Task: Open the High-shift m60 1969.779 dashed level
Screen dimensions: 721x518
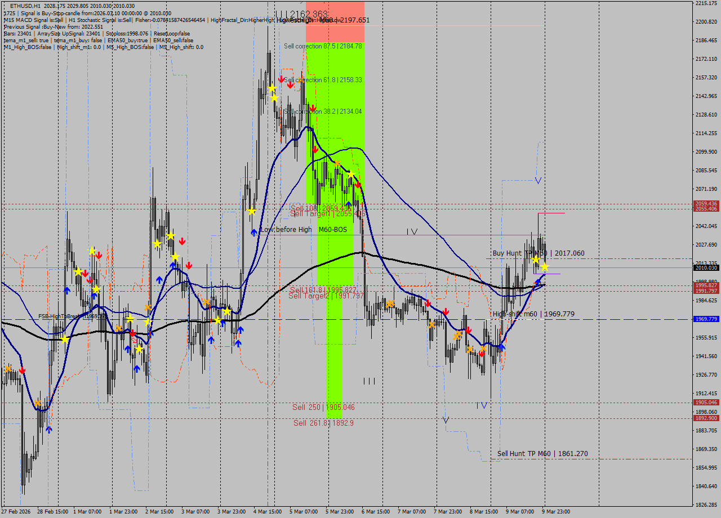Action: coord(620,320)
